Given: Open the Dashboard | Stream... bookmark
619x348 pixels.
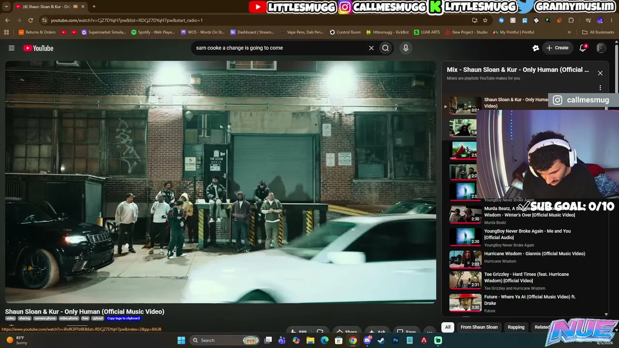Looking at the screenshot, I should [252, 32].
